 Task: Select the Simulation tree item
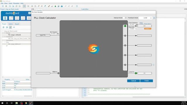[x=10, y=40]
